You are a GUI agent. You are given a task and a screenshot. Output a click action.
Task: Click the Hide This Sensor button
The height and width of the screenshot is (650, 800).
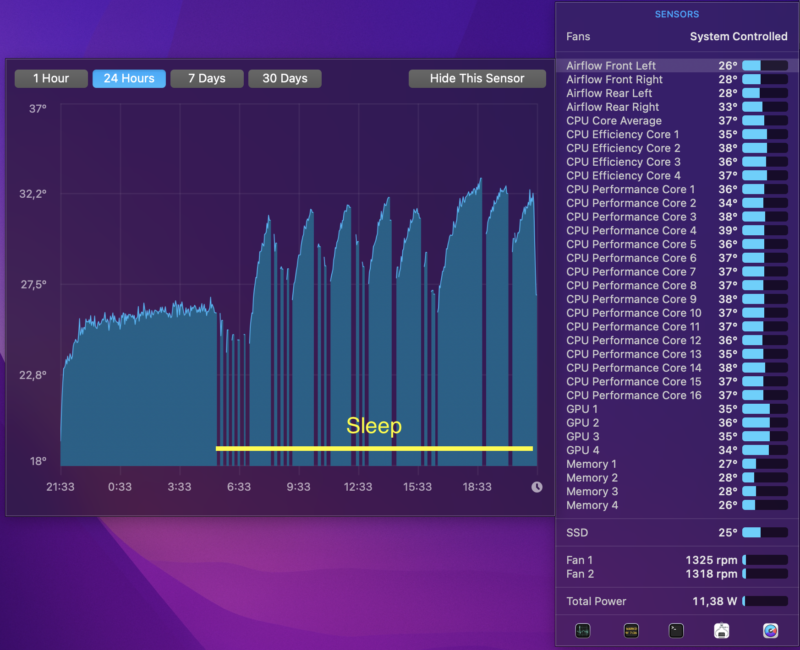(x=477, y=78)
